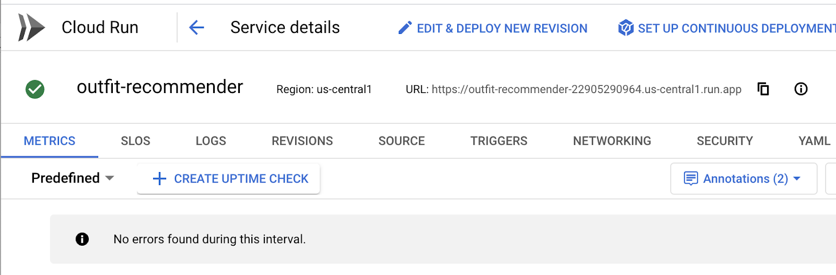Viewport: 836px width, 275px height.
Task: Click Set Up Continuous Deployment
Action: pyautogui.click(x=737, y=28)
